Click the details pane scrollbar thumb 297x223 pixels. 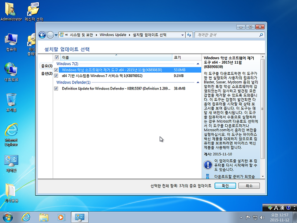pos(262,109)
